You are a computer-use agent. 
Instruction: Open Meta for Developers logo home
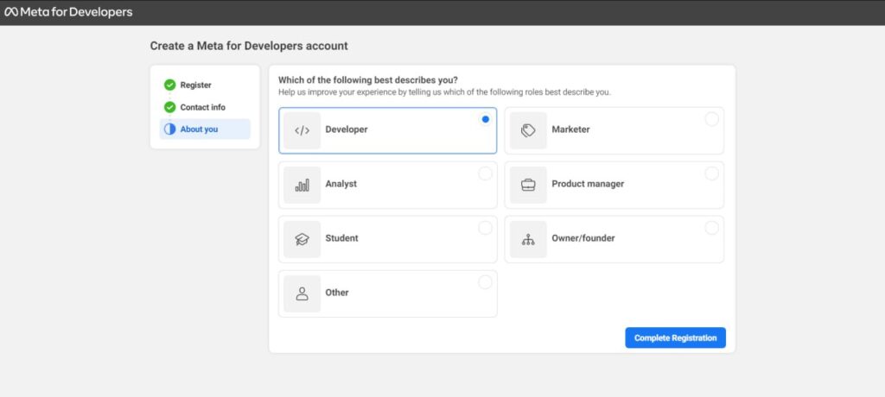(68, 12)
